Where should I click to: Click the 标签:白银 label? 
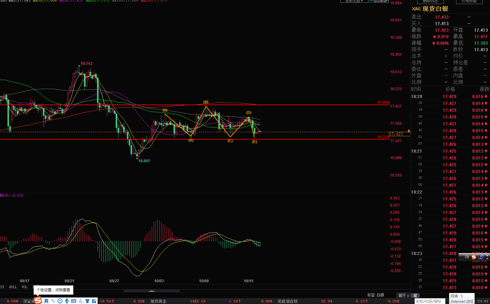click(x=376, y=295)
